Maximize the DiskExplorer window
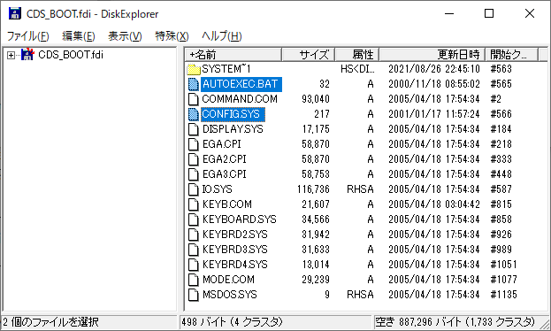 pyautogui.click(x=489, y=14)
